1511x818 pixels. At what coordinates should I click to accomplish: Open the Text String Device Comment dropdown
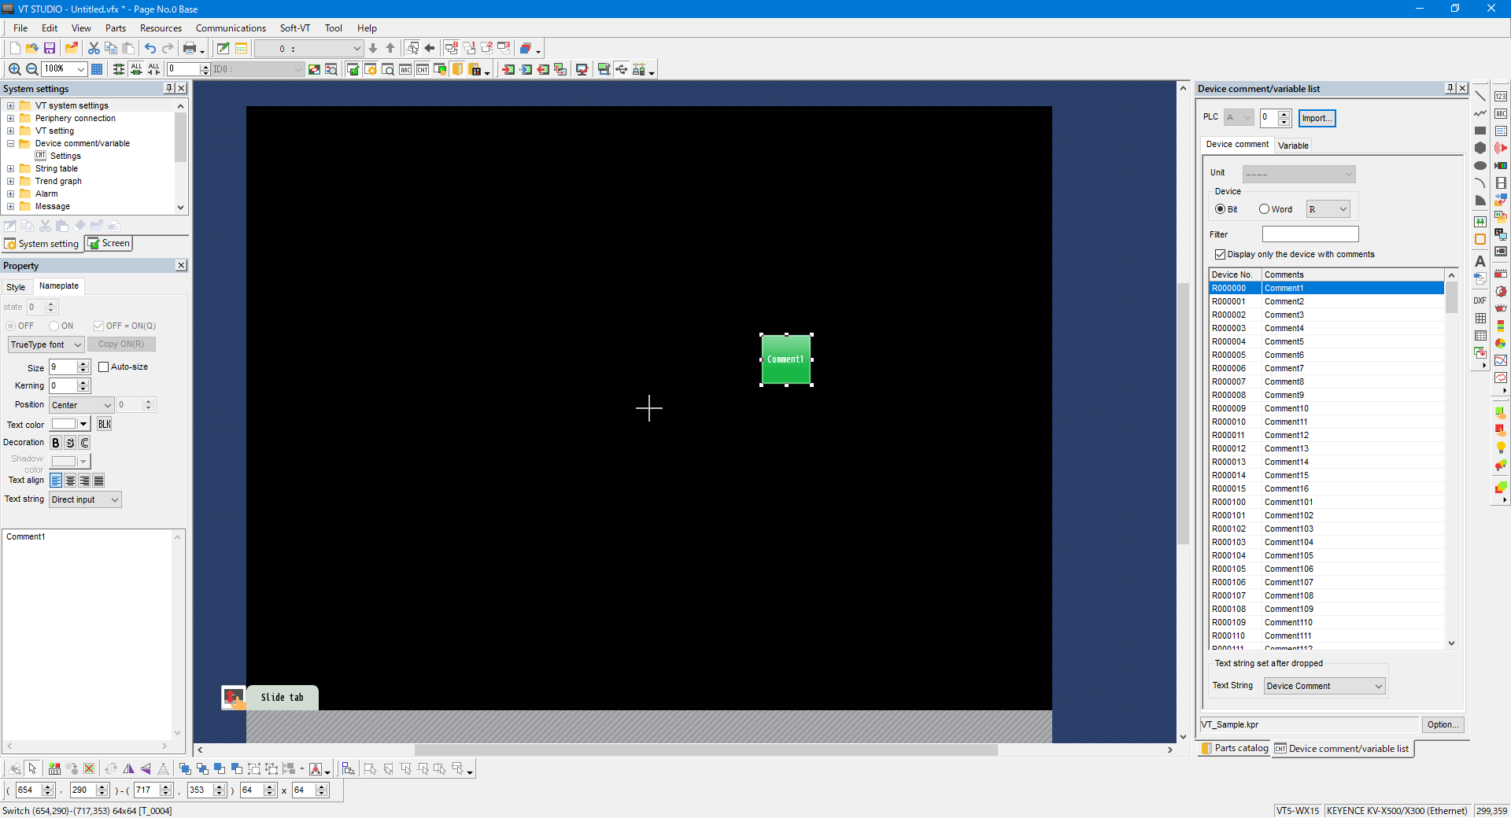click(1324, 686)
